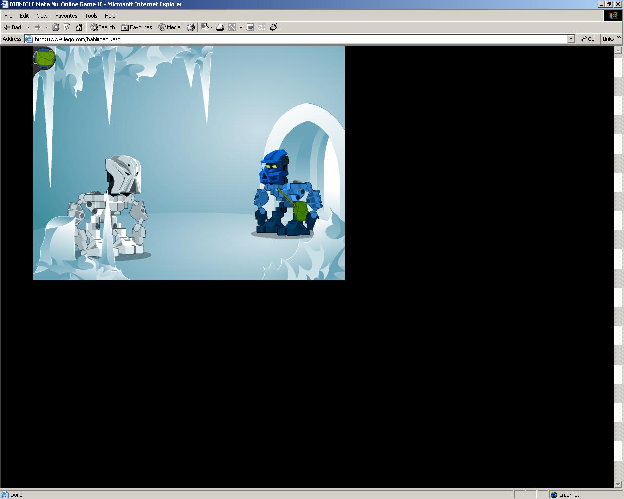Click the Internet zone globe icon

point(554,495)
